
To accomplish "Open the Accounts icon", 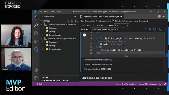I will click(x=36, y=70).
